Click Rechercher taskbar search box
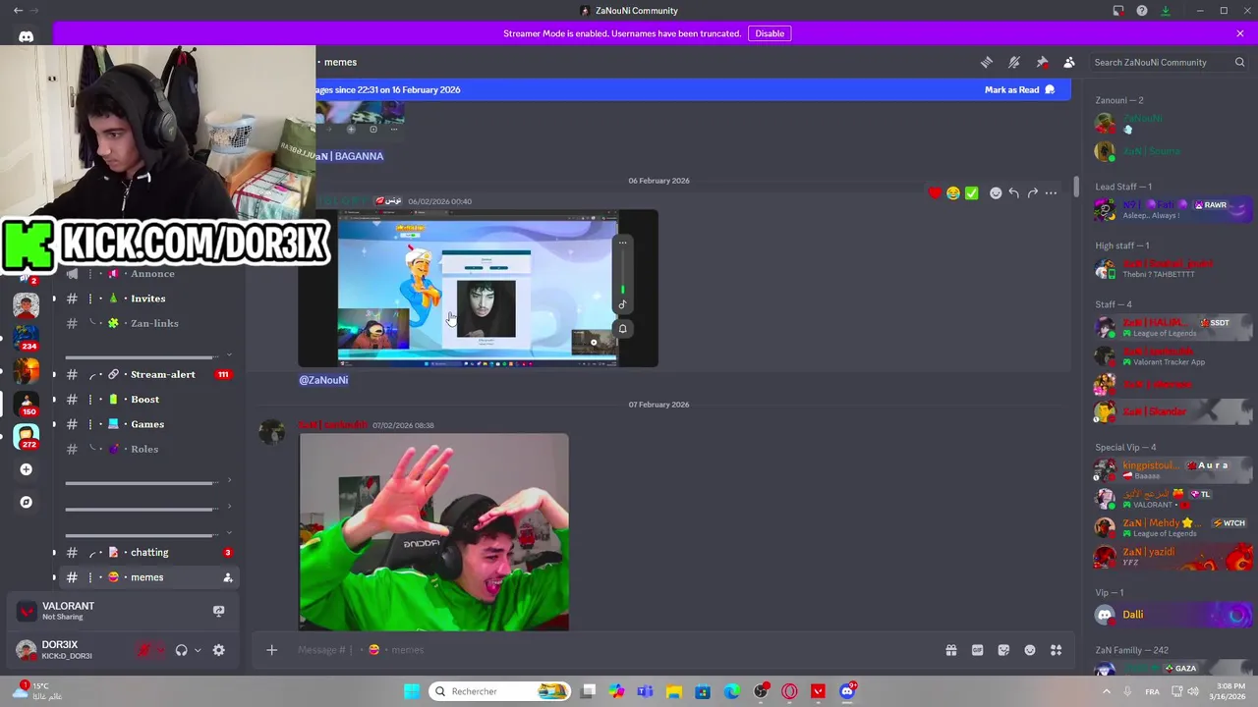Image resolution: width=1258 pixels, height=707 pixels. (x=501, y=691)
